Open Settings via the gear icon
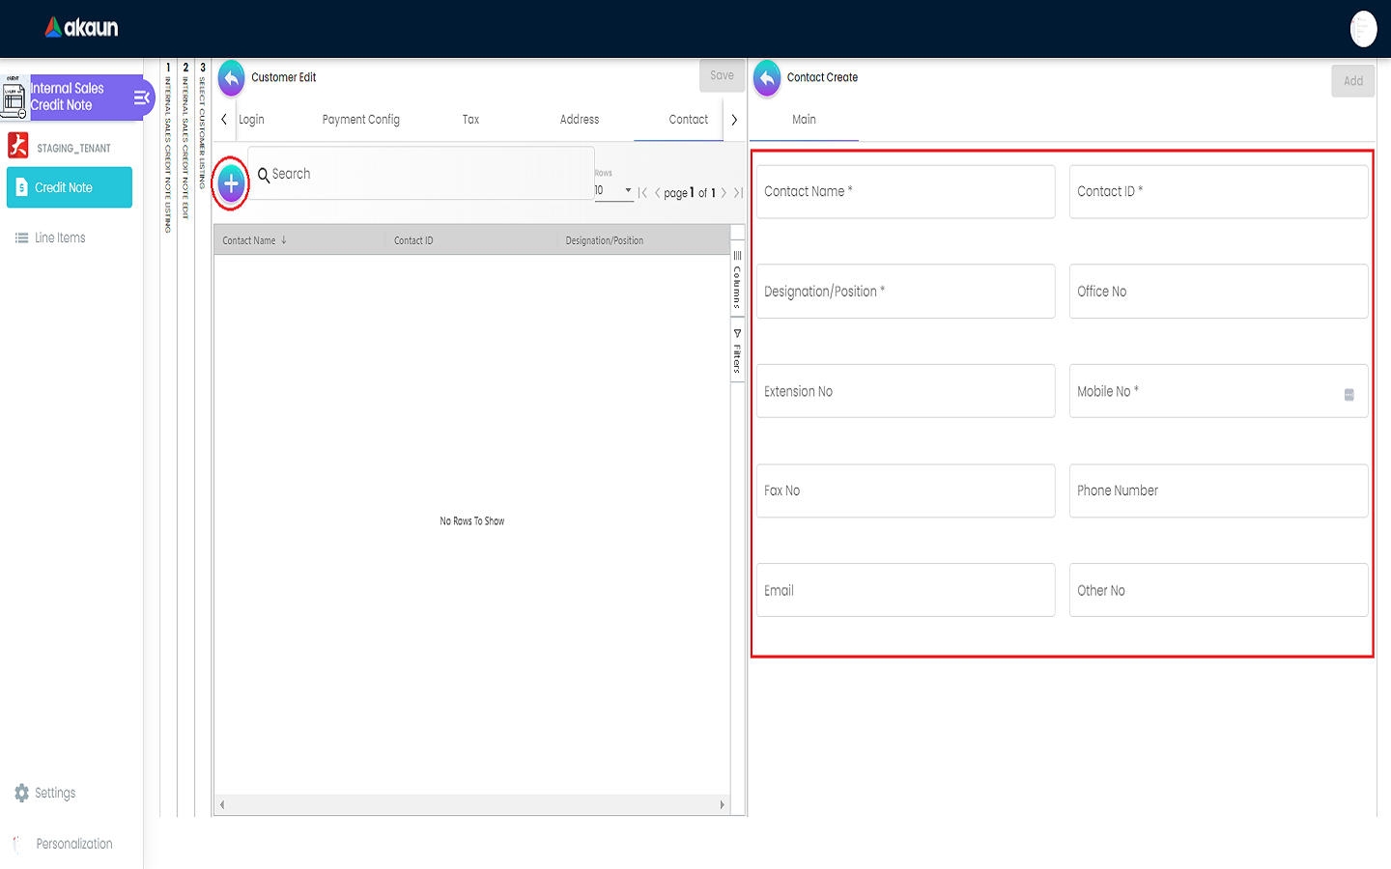The image size is (1391, 869). point(21,793)
